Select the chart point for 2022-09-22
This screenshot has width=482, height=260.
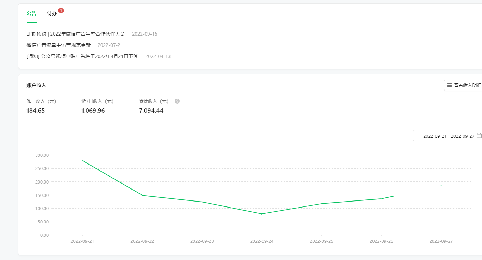142,195
